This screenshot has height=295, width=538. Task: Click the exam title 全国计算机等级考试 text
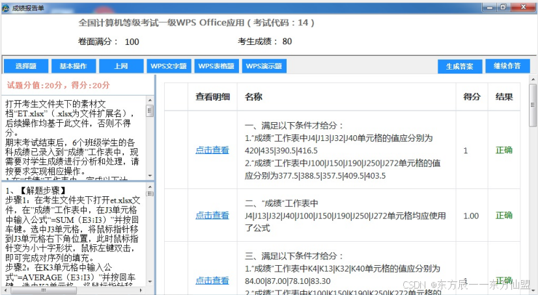pyautogui.click(x=196, y=23)
